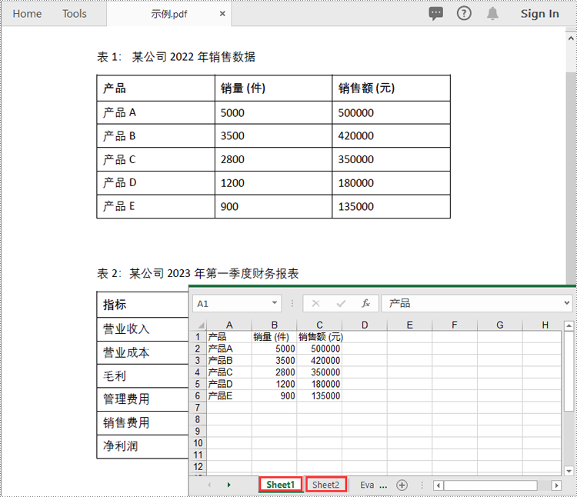Screen dimensions: 577x497
Task: Click the Name Box showing A1
Action: (x=237, y=303)
